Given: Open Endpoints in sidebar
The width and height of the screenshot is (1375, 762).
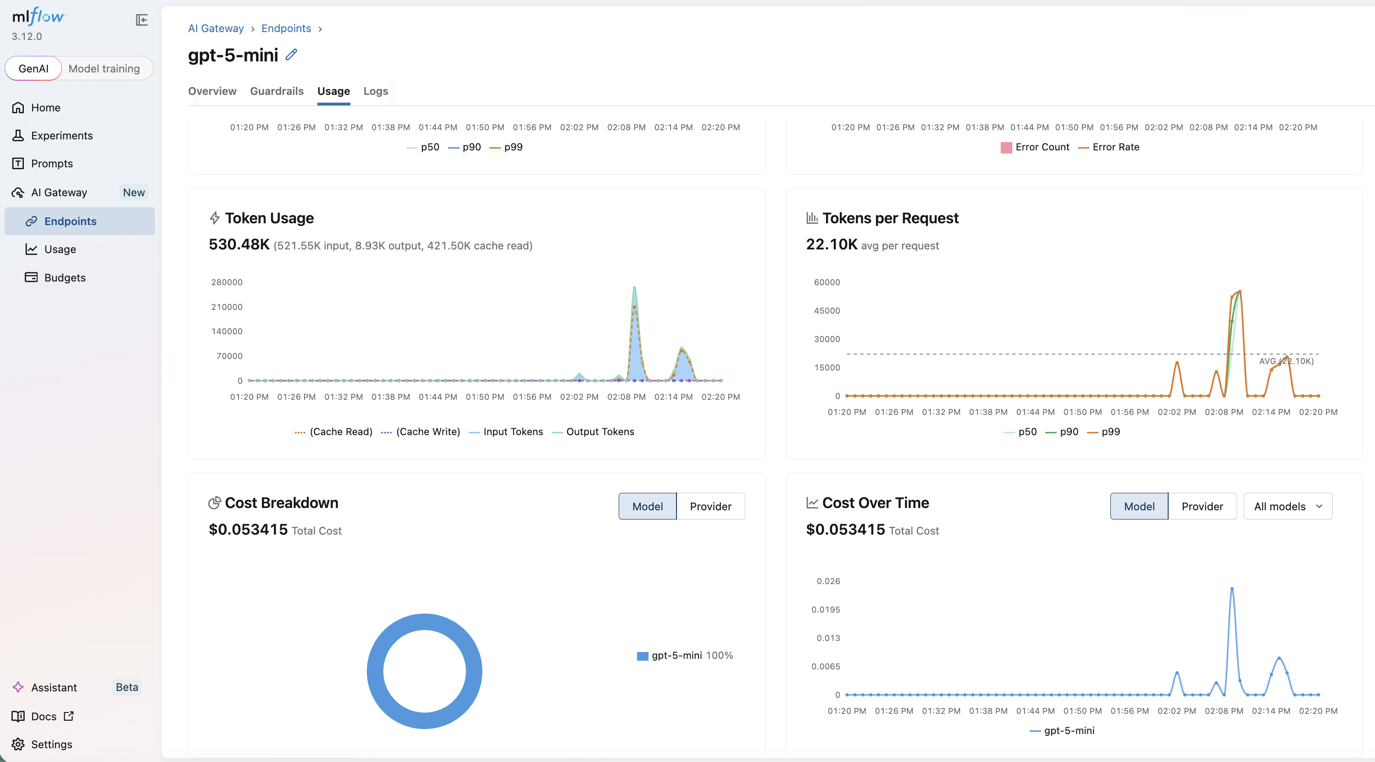Looking at the screenshot, I should tap(79, 221).
